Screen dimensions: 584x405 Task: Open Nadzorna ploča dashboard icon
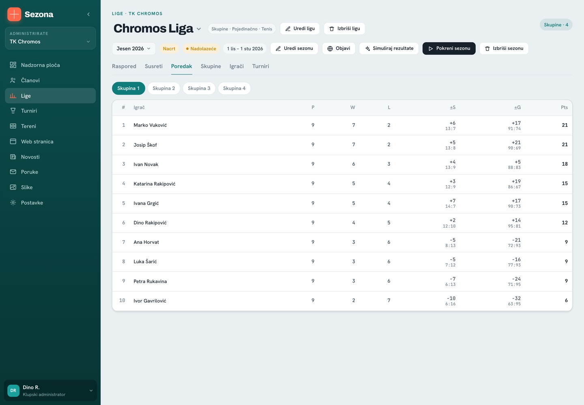click(13, 65)
